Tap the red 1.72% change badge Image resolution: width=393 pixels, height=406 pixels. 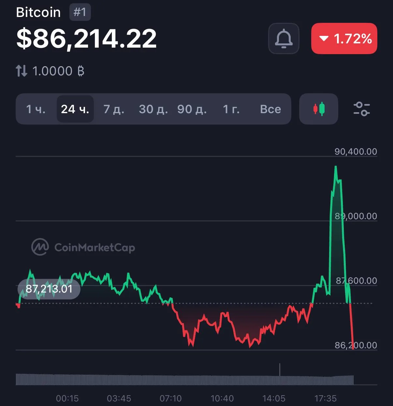click(x=344, y=38)
